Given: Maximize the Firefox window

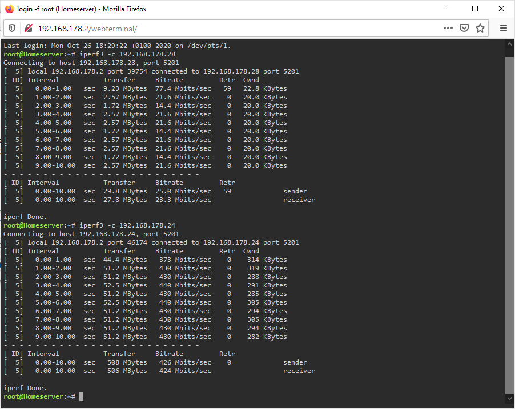Looking at the screenshot, I should tap(475, 9).
